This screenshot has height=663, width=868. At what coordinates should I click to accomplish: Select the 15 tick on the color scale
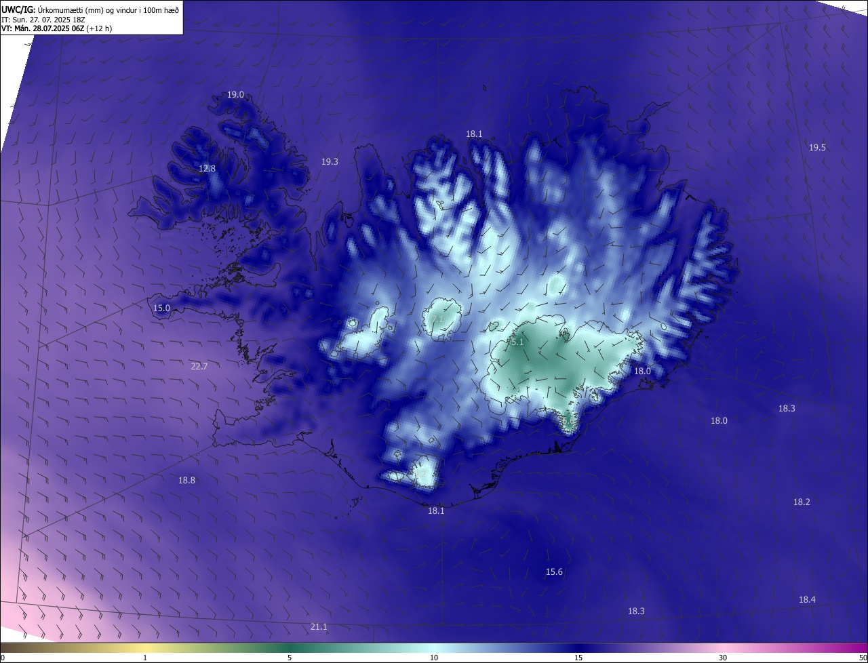tap(578, 658)
